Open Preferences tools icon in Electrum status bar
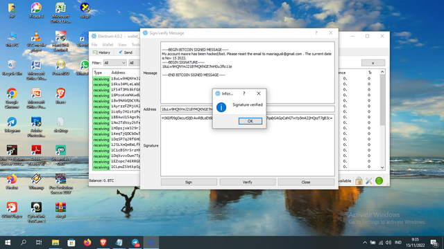Image resolution: width=444 pixels, height=249 pixels. pos(368,181)
